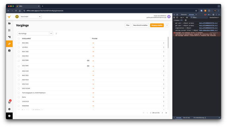Image resolution: width=227 pixels, height=127 pixels.
Task: Toggle the select-all checkbox in Schlüsselfeld header
Action: click(x=19, y=38)
